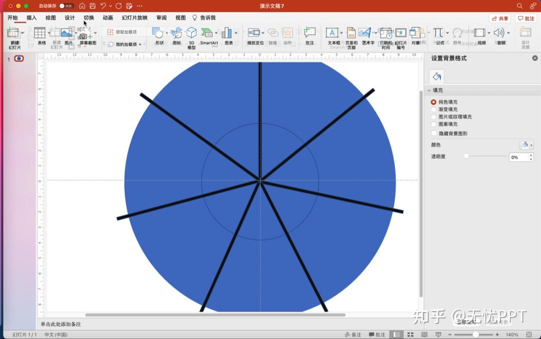Select the 图案填充 pattern fill option
Image resolution: width=541 pixels, height=339 pixels.
pyautogui.click(x=433, y=124)
